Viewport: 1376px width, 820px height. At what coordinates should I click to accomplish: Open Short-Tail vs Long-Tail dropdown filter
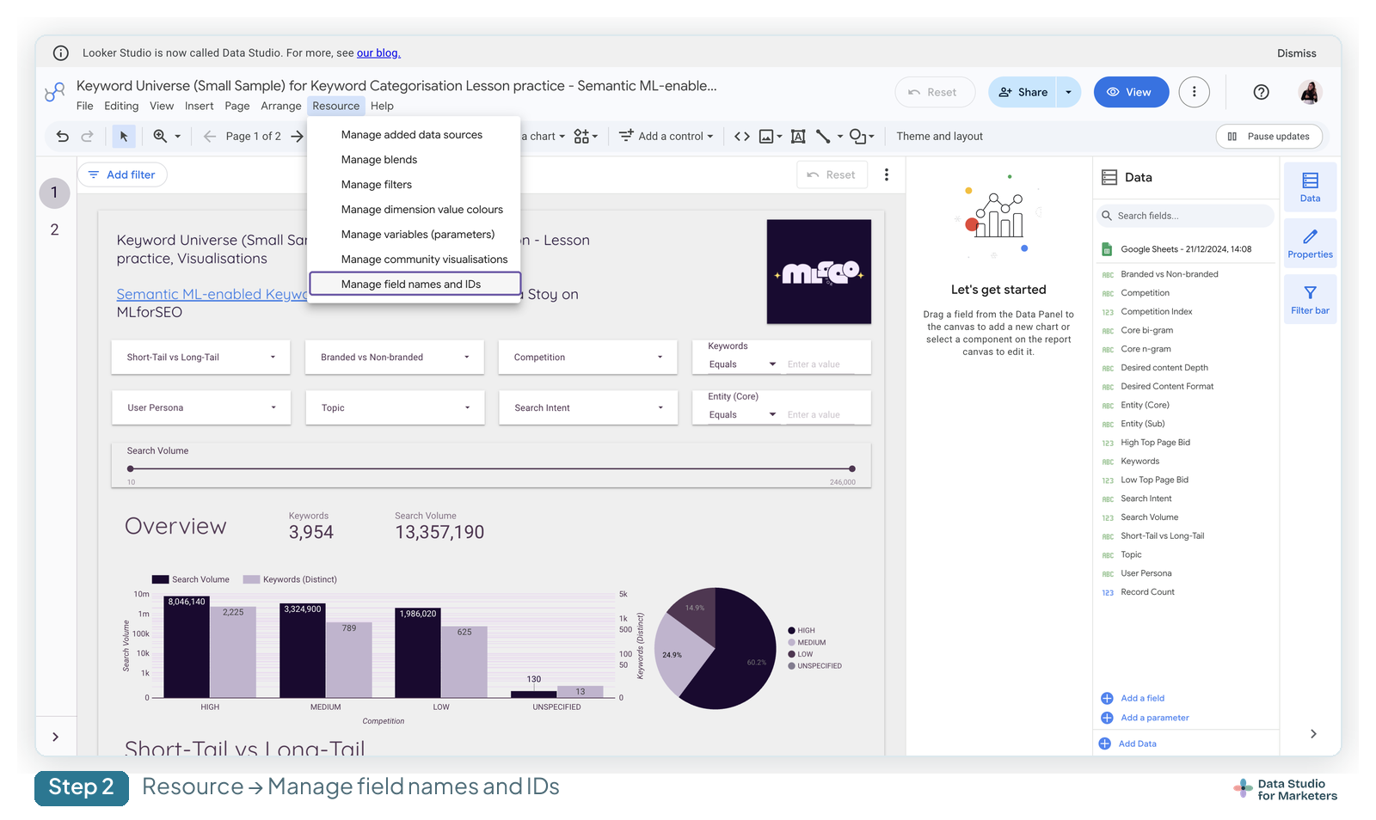click(x=200, y=357)
